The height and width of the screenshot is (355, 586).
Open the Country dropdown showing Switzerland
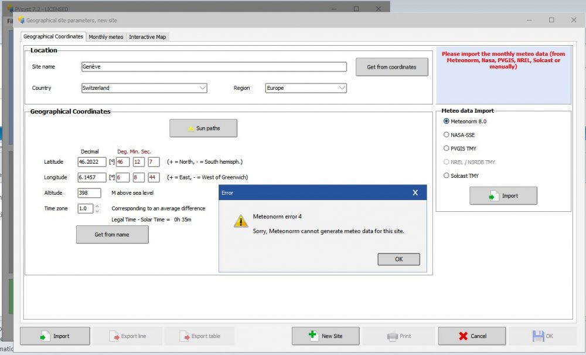tap(202, 88)
